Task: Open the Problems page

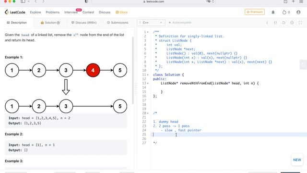Action: (x=52, y=12)
